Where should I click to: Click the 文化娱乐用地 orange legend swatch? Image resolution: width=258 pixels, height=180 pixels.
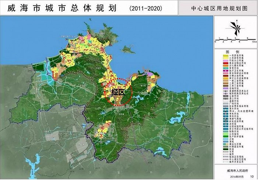(x=226, y=66)
